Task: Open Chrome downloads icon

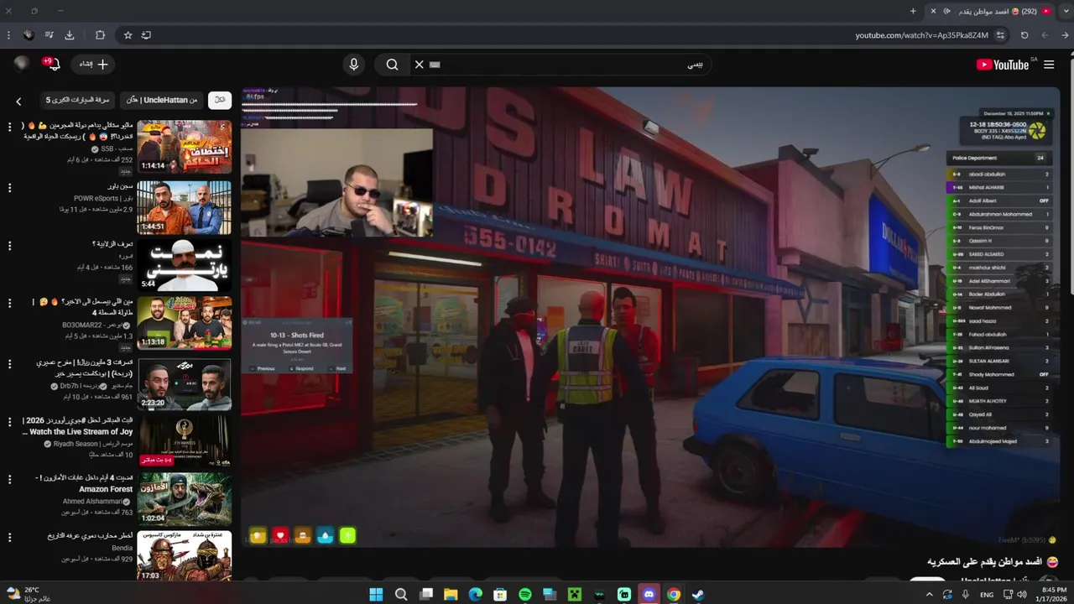Action: pyautogui.click(x=70, y=35)
